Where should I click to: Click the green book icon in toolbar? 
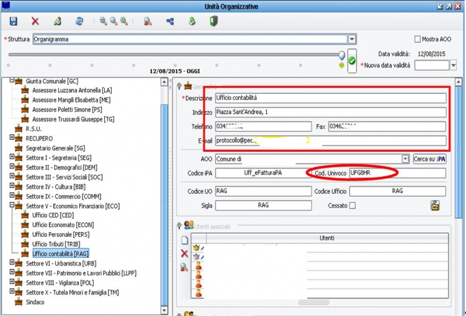pyautogui.click(x=214, y=22)
